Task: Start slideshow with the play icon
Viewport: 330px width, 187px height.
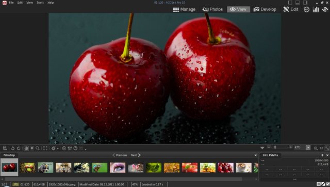Action: (64, 148)
